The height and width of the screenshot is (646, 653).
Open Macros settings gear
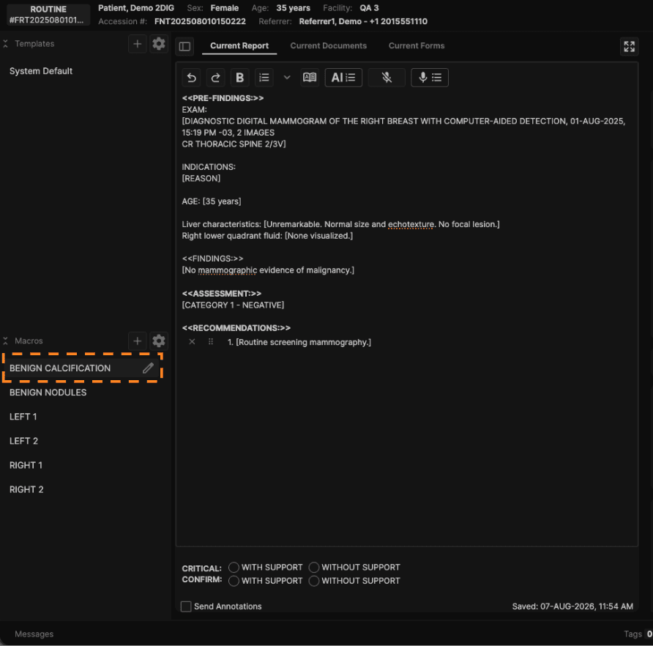pos(159,341)
